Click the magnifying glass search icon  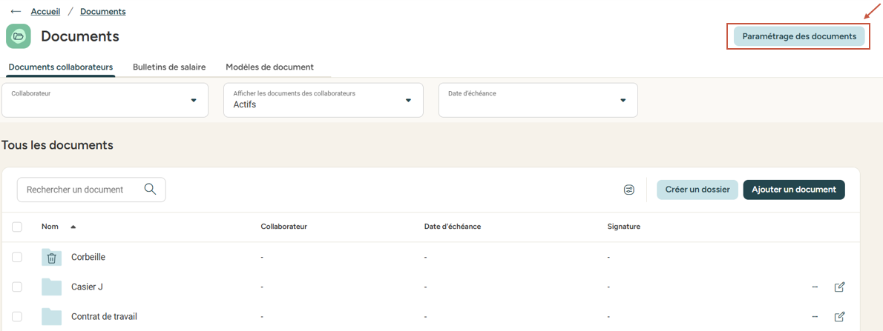[150, 190]
